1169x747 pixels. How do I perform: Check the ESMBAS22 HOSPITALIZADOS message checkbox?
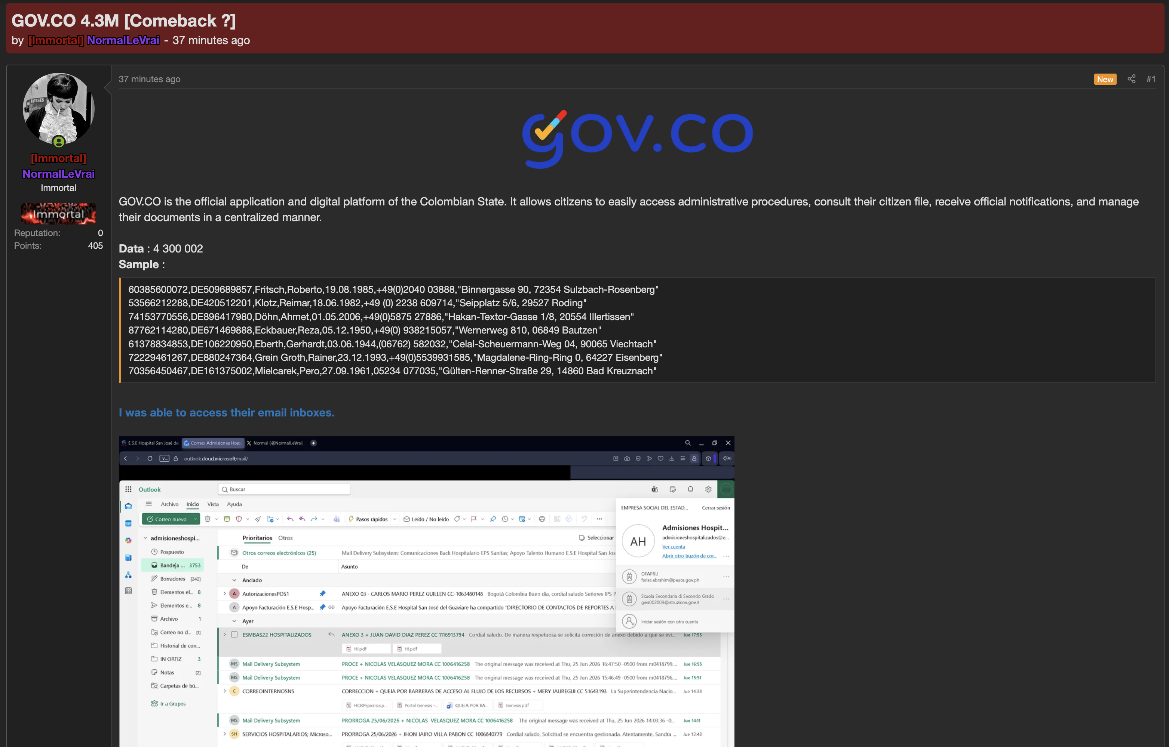point(234,635)
